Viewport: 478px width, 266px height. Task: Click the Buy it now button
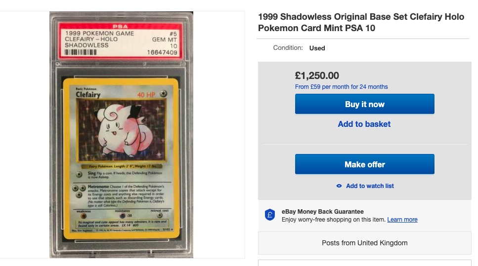(365, 104)
